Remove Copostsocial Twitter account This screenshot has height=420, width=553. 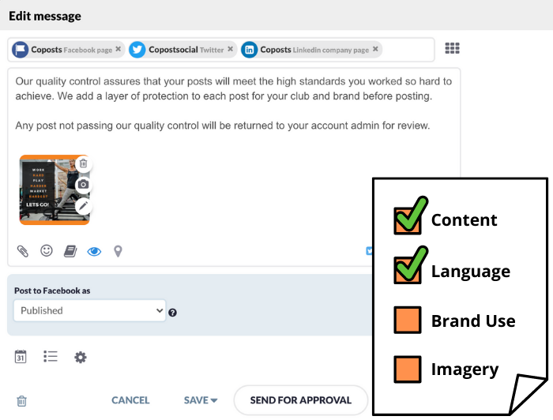230,49
